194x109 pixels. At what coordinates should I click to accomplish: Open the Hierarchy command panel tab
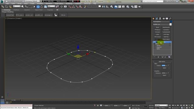click(160, 18)
